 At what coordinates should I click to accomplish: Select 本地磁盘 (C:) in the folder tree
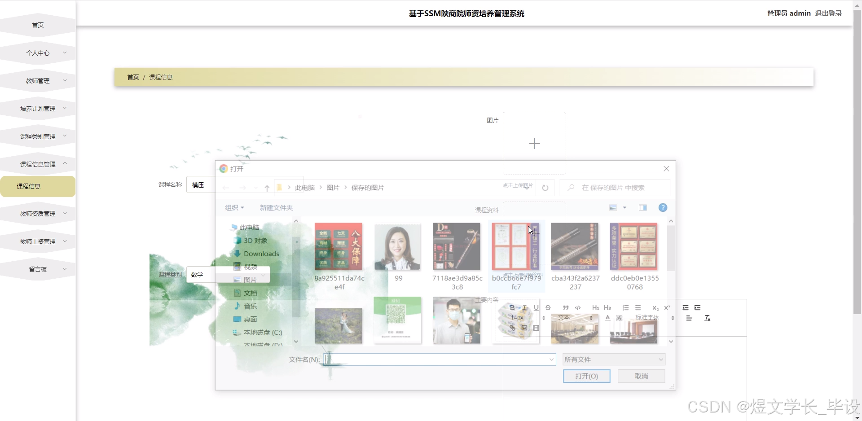[257, 333]
